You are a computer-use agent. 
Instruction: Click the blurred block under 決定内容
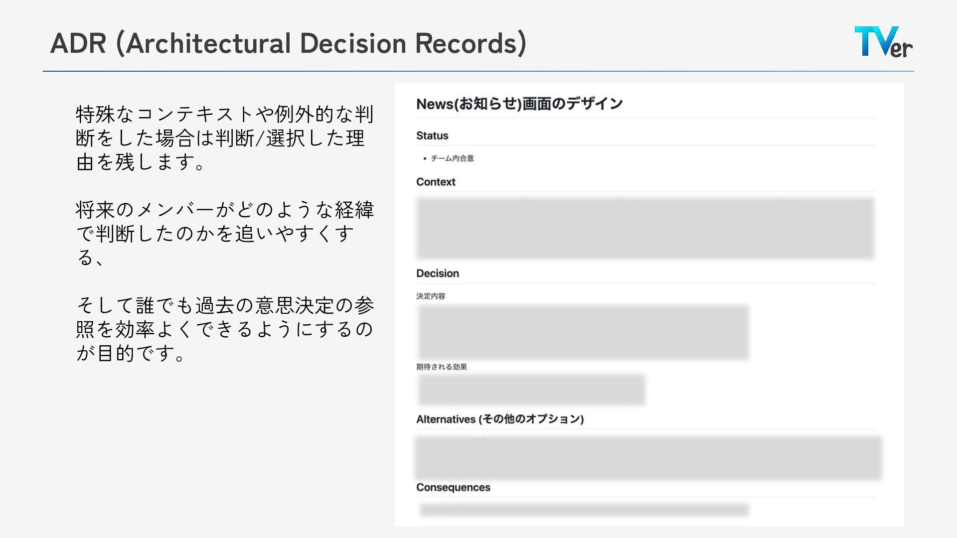(x=583, y=332)
